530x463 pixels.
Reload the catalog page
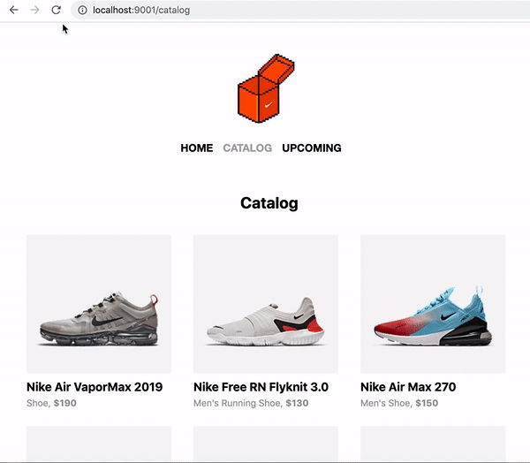pos(56,10)
